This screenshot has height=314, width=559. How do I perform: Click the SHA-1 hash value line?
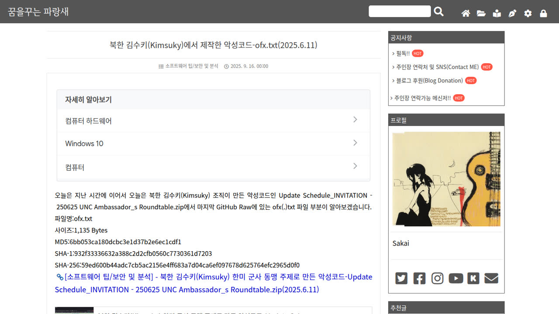pos(133,253)
